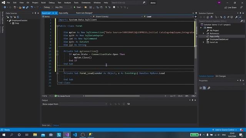This screenshot has height=138, width=246.
Task: Click the Refresh icon in Solution Explorer
Action: click(224, 17)
